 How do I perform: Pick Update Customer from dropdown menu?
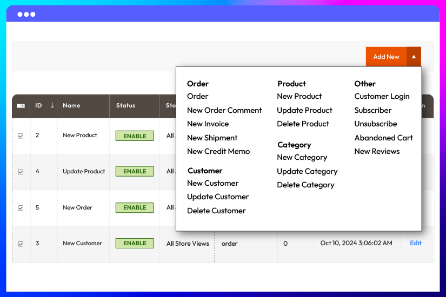(x=218, y=197)
